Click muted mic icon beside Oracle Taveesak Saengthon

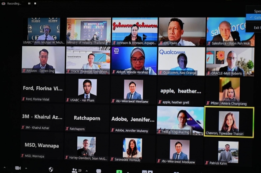[68, 71]
